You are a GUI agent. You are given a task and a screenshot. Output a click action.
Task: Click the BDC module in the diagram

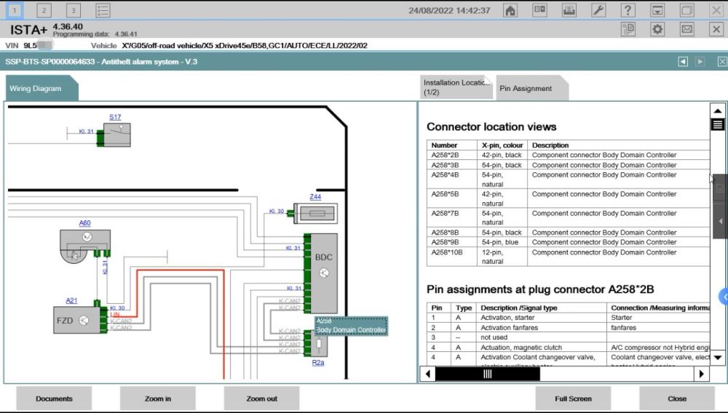click(x=324, y=273)
